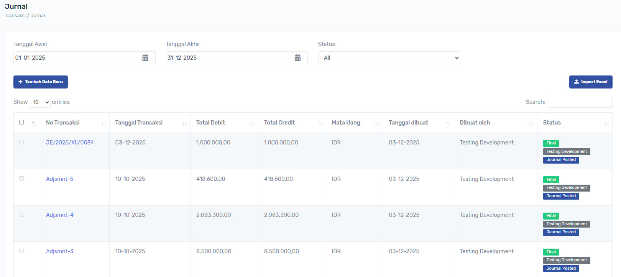
Task: Click the Jurnal breadcrumb item
Action: [38, 16]
